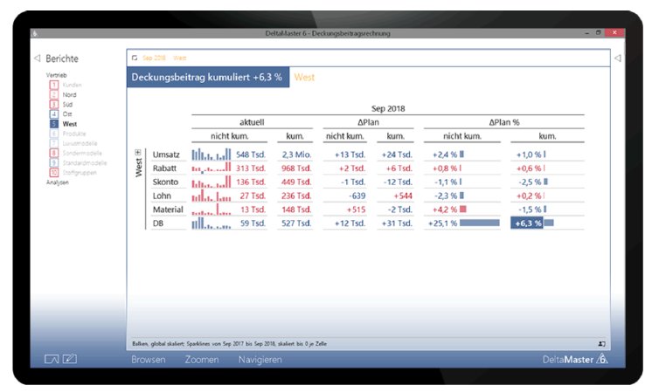Click the -639 Lohn plan deviation
Image resolution: width=652 pixels, height=392 pixels.
coord(357,196)
